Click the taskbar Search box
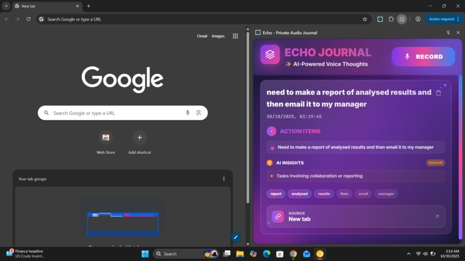This screenshot has width=465, height=261. [186, 254]
